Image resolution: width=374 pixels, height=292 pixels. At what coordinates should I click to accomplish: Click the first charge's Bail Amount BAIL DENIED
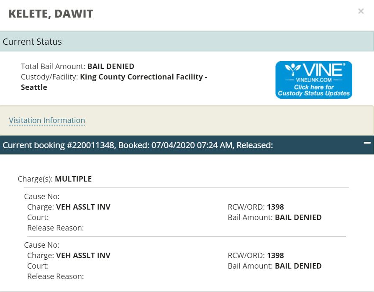coord(298,218)
